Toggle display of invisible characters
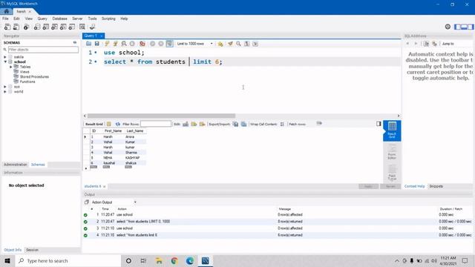The image size is (475, 267). (247, 44)
